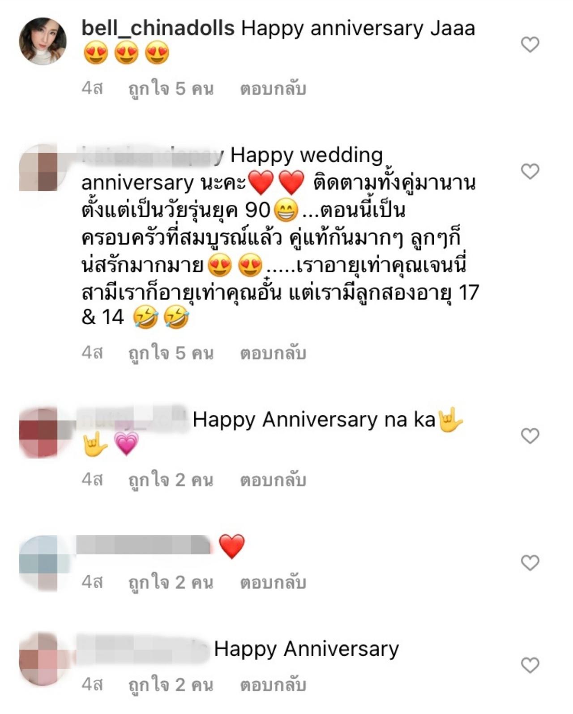573x714 pixels.
Task: View 2 likes on the last comment
Action: point(171,684)
